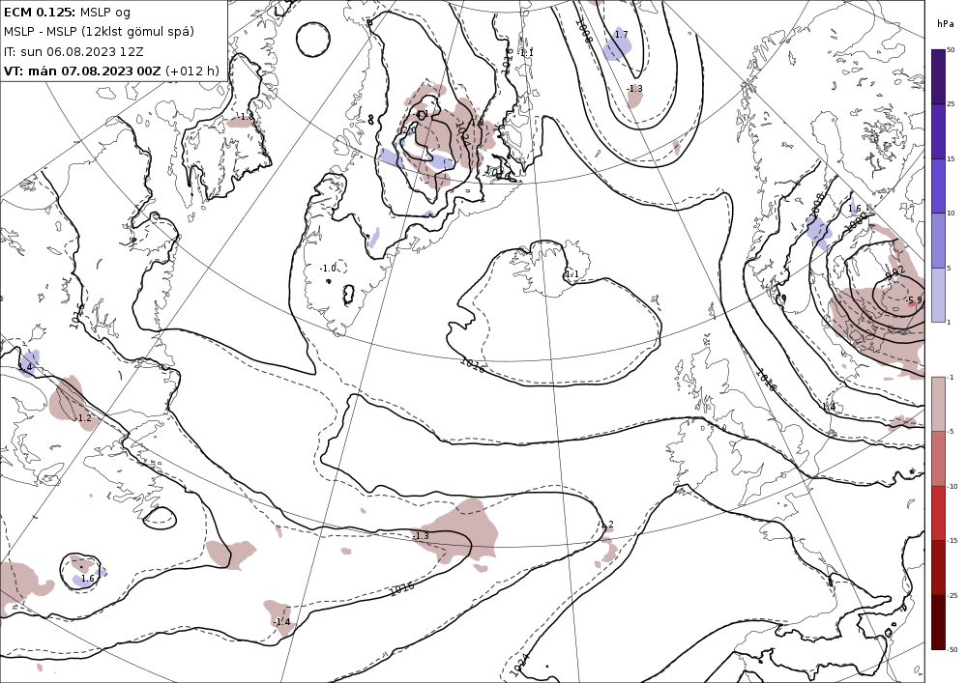967x683 pixels.
Task: Click the '-1.2' value in the pink patch
Action: [x=83, y=418]
